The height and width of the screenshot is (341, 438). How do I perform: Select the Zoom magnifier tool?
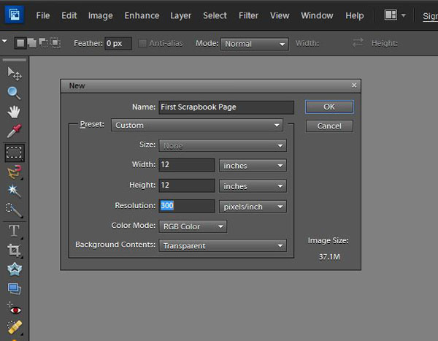(x=14, y=93)
